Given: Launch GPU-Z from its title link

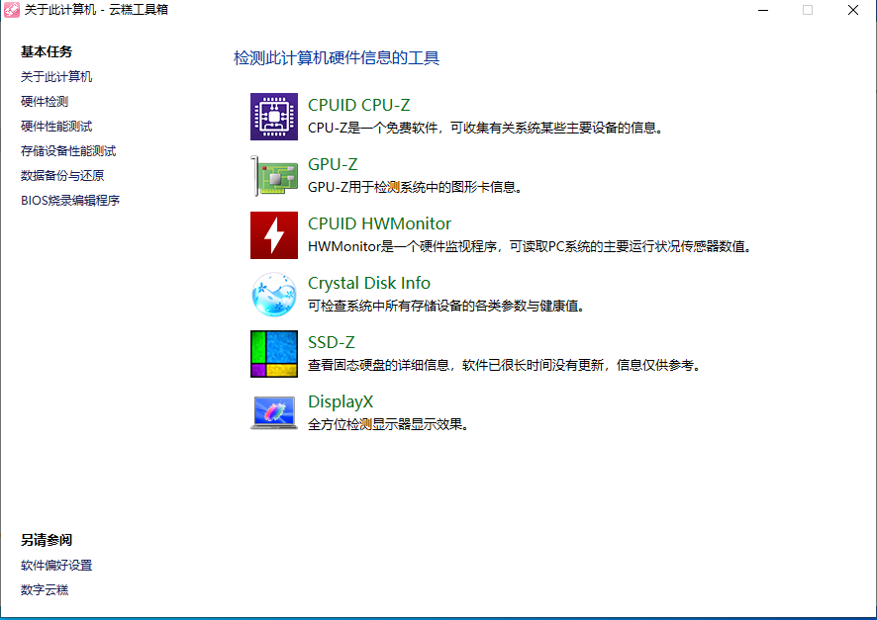Looking at the screenshot, I should pos(333,164).
